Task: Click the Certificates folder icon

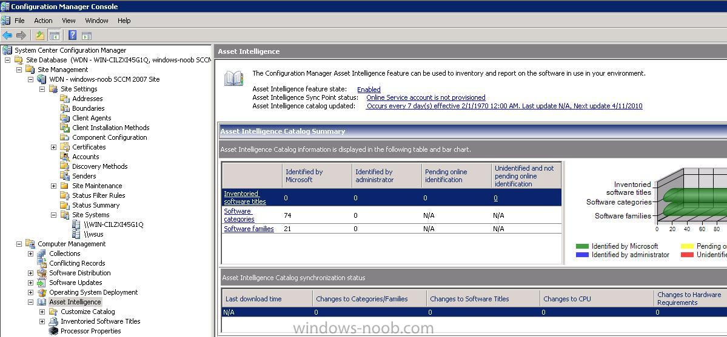Action: pos(64,147)
